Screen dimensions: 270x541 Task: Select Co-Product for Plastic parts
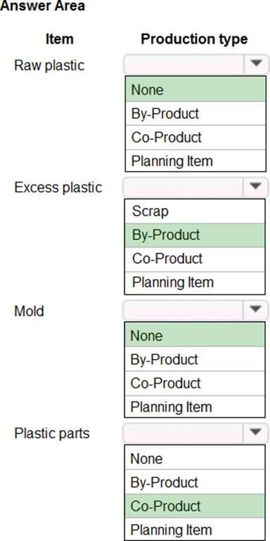coord(195,506)
